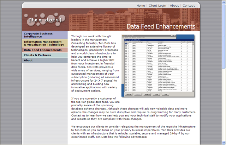This screenshot has width=226, height=145.
Task: Open the Home link in top navigation
Action: [x=141, y=6]
